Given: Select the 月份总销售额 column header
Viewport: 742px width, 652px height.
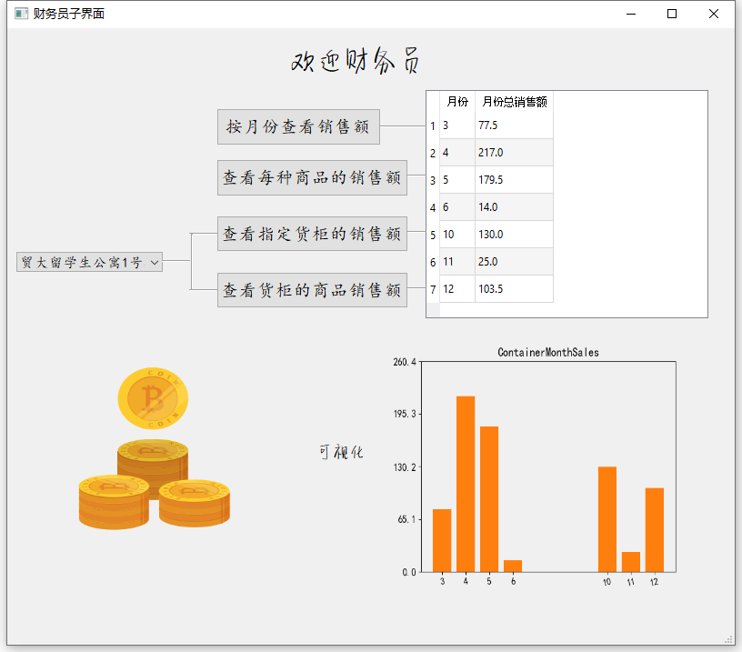Looking at the screenshot, I should click(515, 102).
